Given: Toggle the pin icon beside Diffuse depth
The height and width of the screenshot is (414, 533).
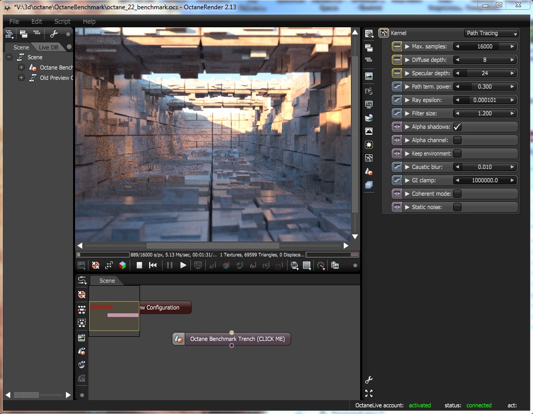Looking at the screenshot, I should 397,60.
